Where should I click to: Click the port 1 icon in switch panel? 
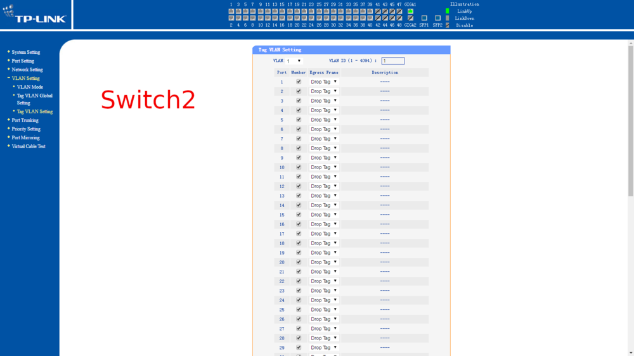point(231,11)
